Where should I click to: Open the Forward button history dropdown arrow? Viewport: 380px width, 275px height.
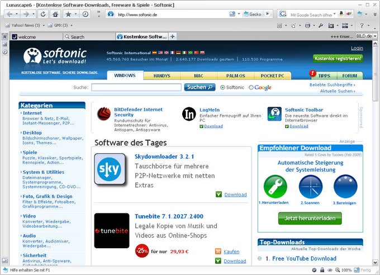[x=34, y=15]
